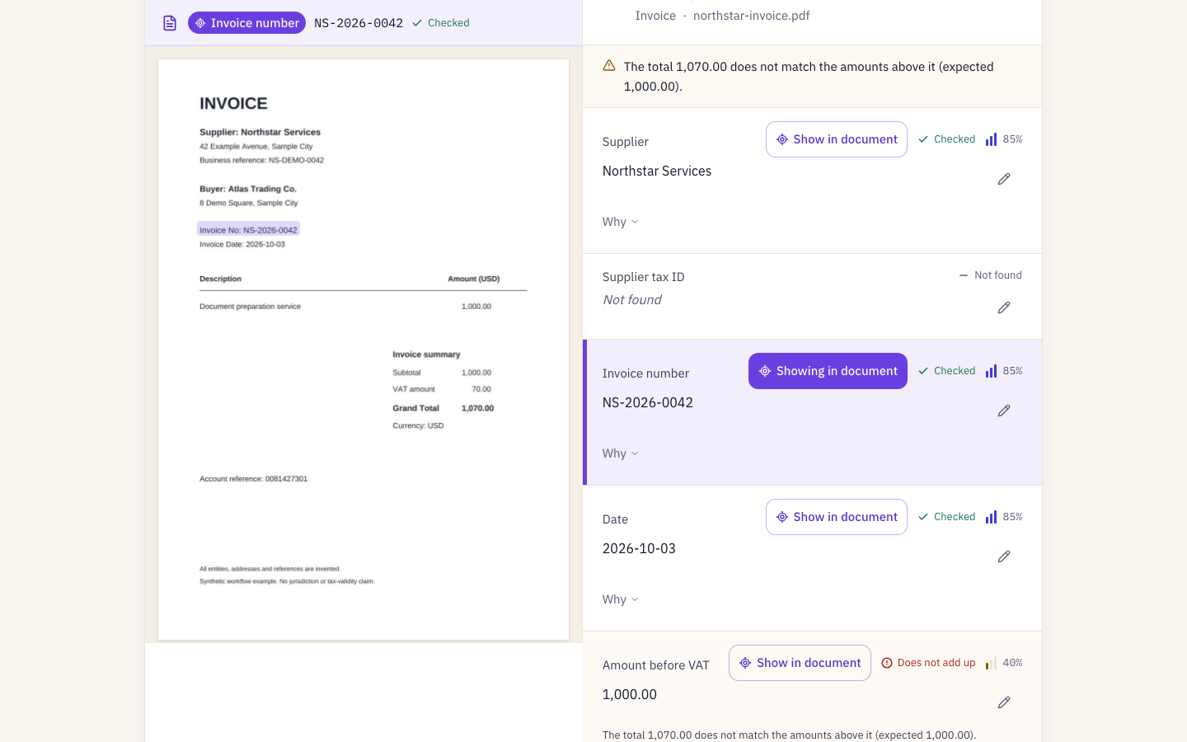The width and height of the screenshot is (1187, 742).
Task: Click the Showing in document button for Invoice number
Action: tap(828, 371)
